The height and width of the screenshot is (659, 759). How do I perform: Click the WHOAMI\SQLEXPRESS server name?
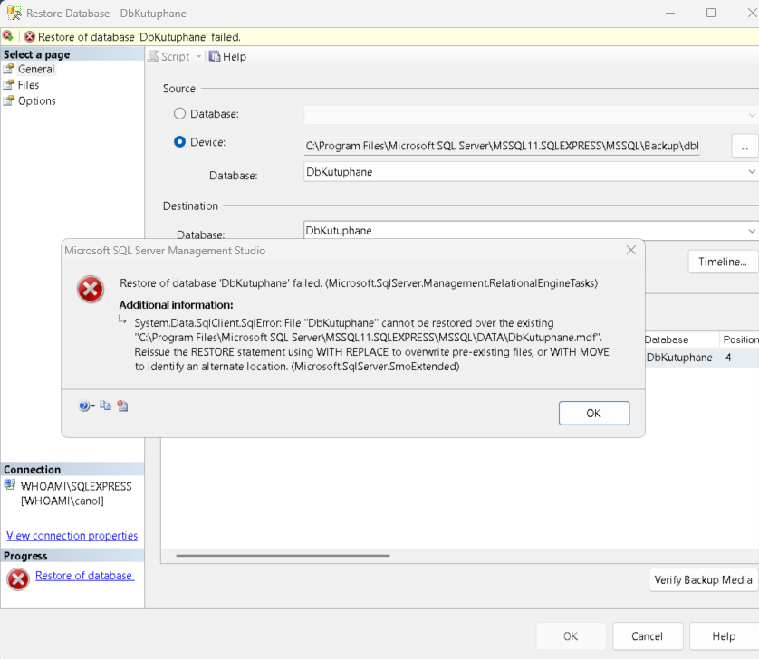point(76,486)
